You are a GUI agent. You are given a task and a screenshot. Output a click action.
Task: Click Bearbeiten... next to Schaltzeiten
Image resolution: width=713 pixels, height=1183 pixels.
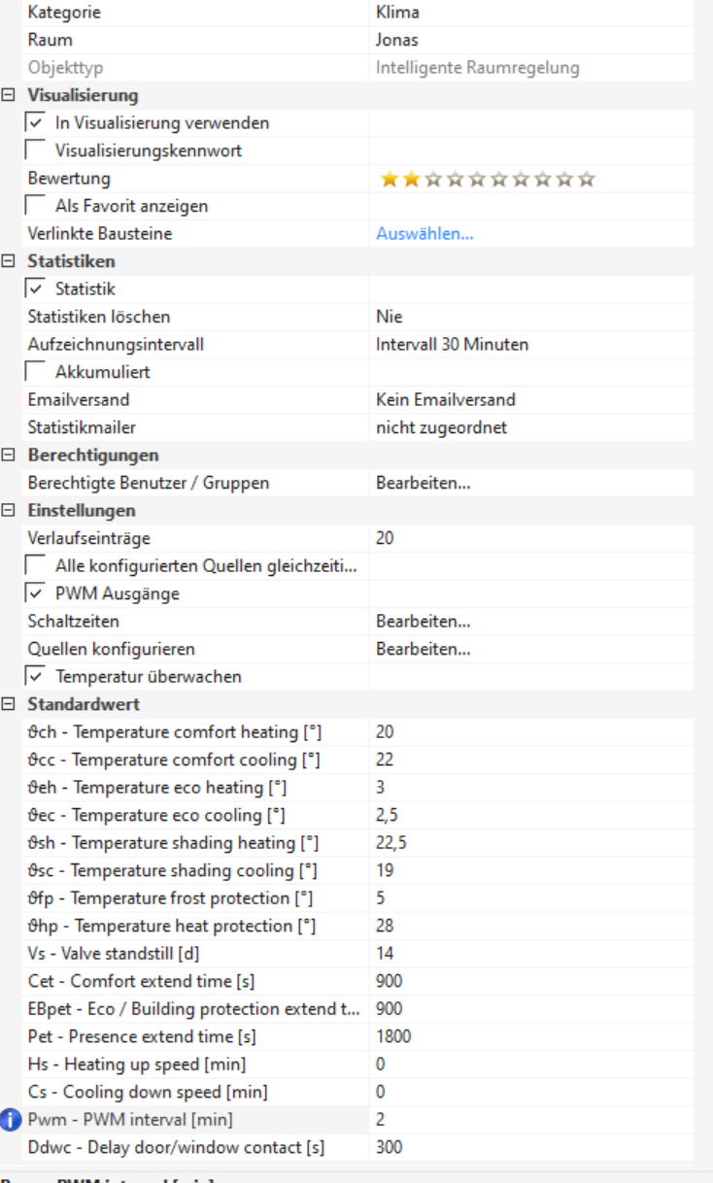424,622
